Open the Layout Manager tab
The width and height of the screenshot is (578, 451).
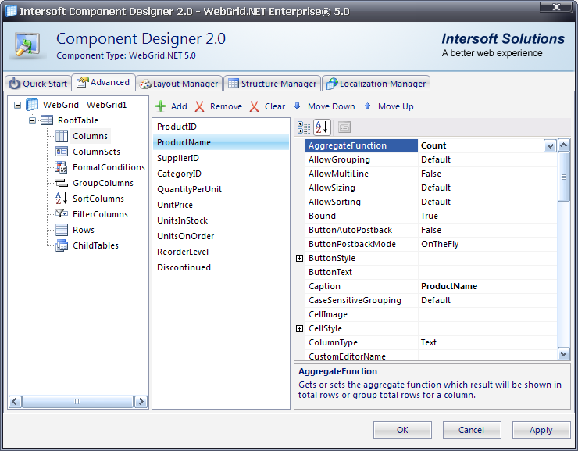pos(179,84)
